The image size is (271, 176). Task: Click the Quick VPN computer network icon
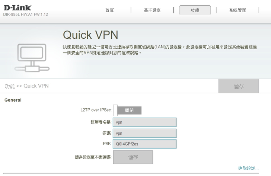click(31, 58)
